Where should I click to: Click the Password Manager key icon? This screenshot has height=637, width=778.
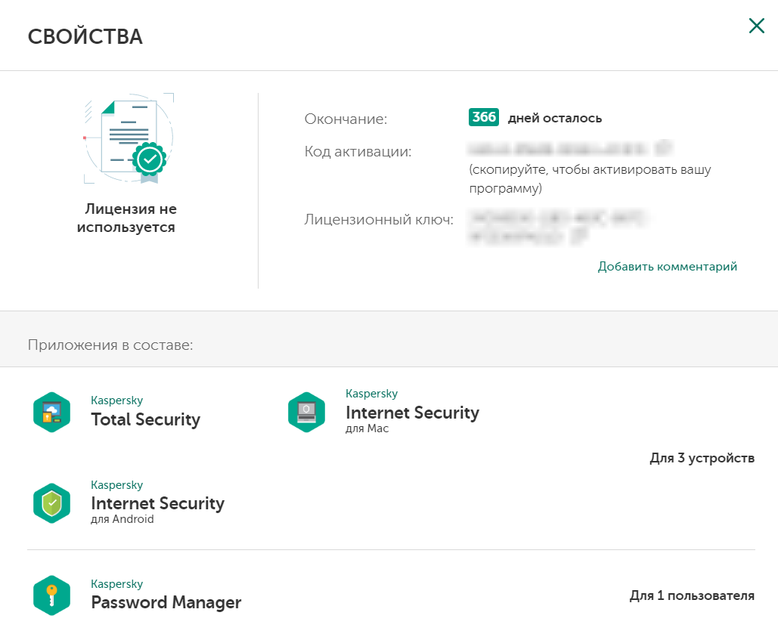tap(51, 595)
